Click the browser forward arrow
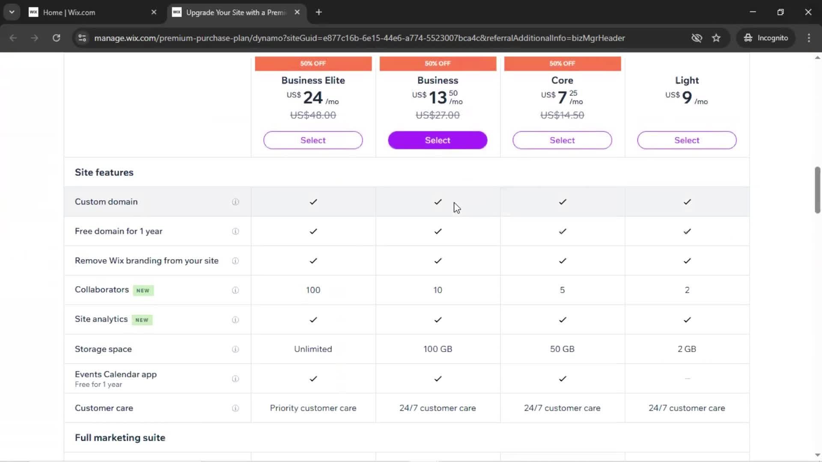Image resolution: width=822 pixels, height=462 pixels. [x=35, y=38]
